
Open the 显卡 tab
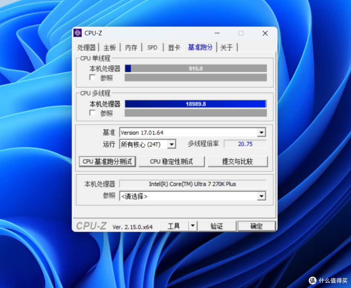[174, 47]
